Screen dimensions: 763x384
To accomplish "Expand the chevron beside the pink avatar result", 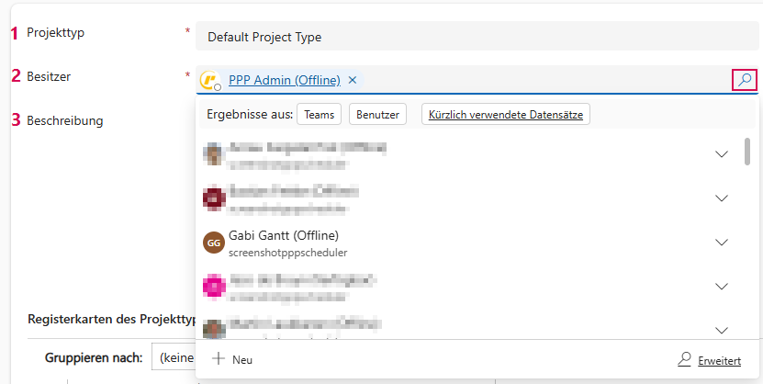I will [x=721, y=287].
